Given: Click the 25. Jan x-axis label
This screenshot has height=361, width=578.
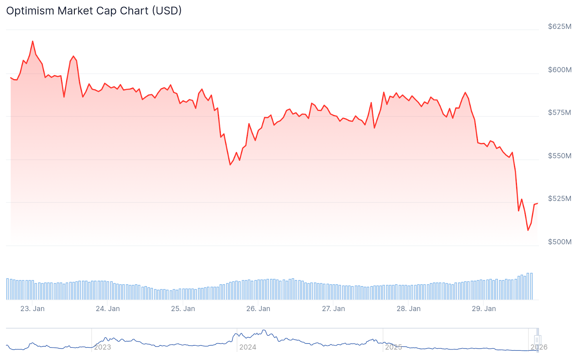Looking at the screenshot, I should tap(183, 309).
